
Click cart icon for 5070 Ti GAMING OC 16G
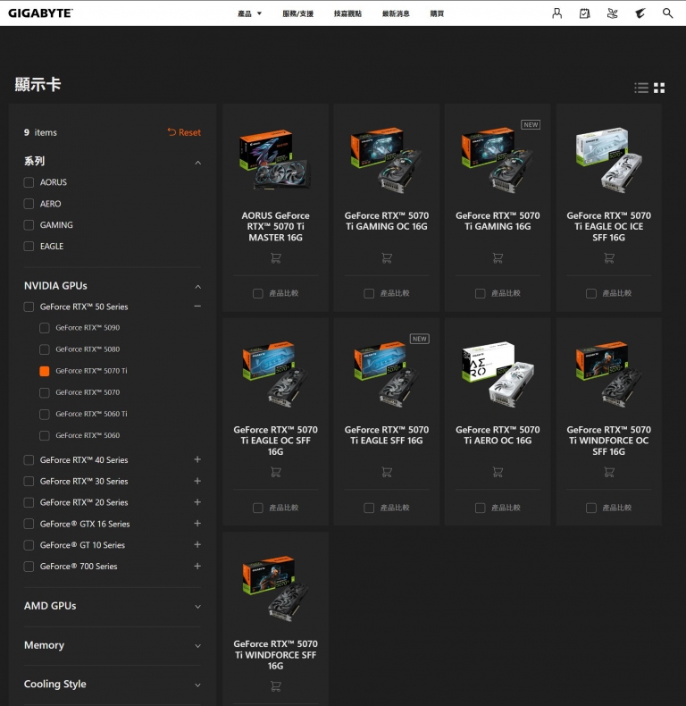pos(387,258)
